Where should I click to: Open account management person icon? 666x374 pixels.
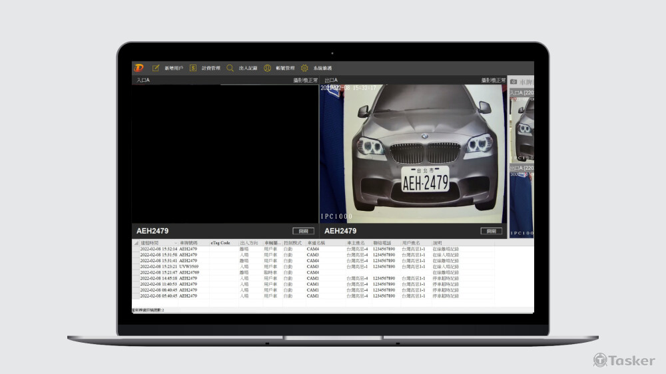click(267, 68)
